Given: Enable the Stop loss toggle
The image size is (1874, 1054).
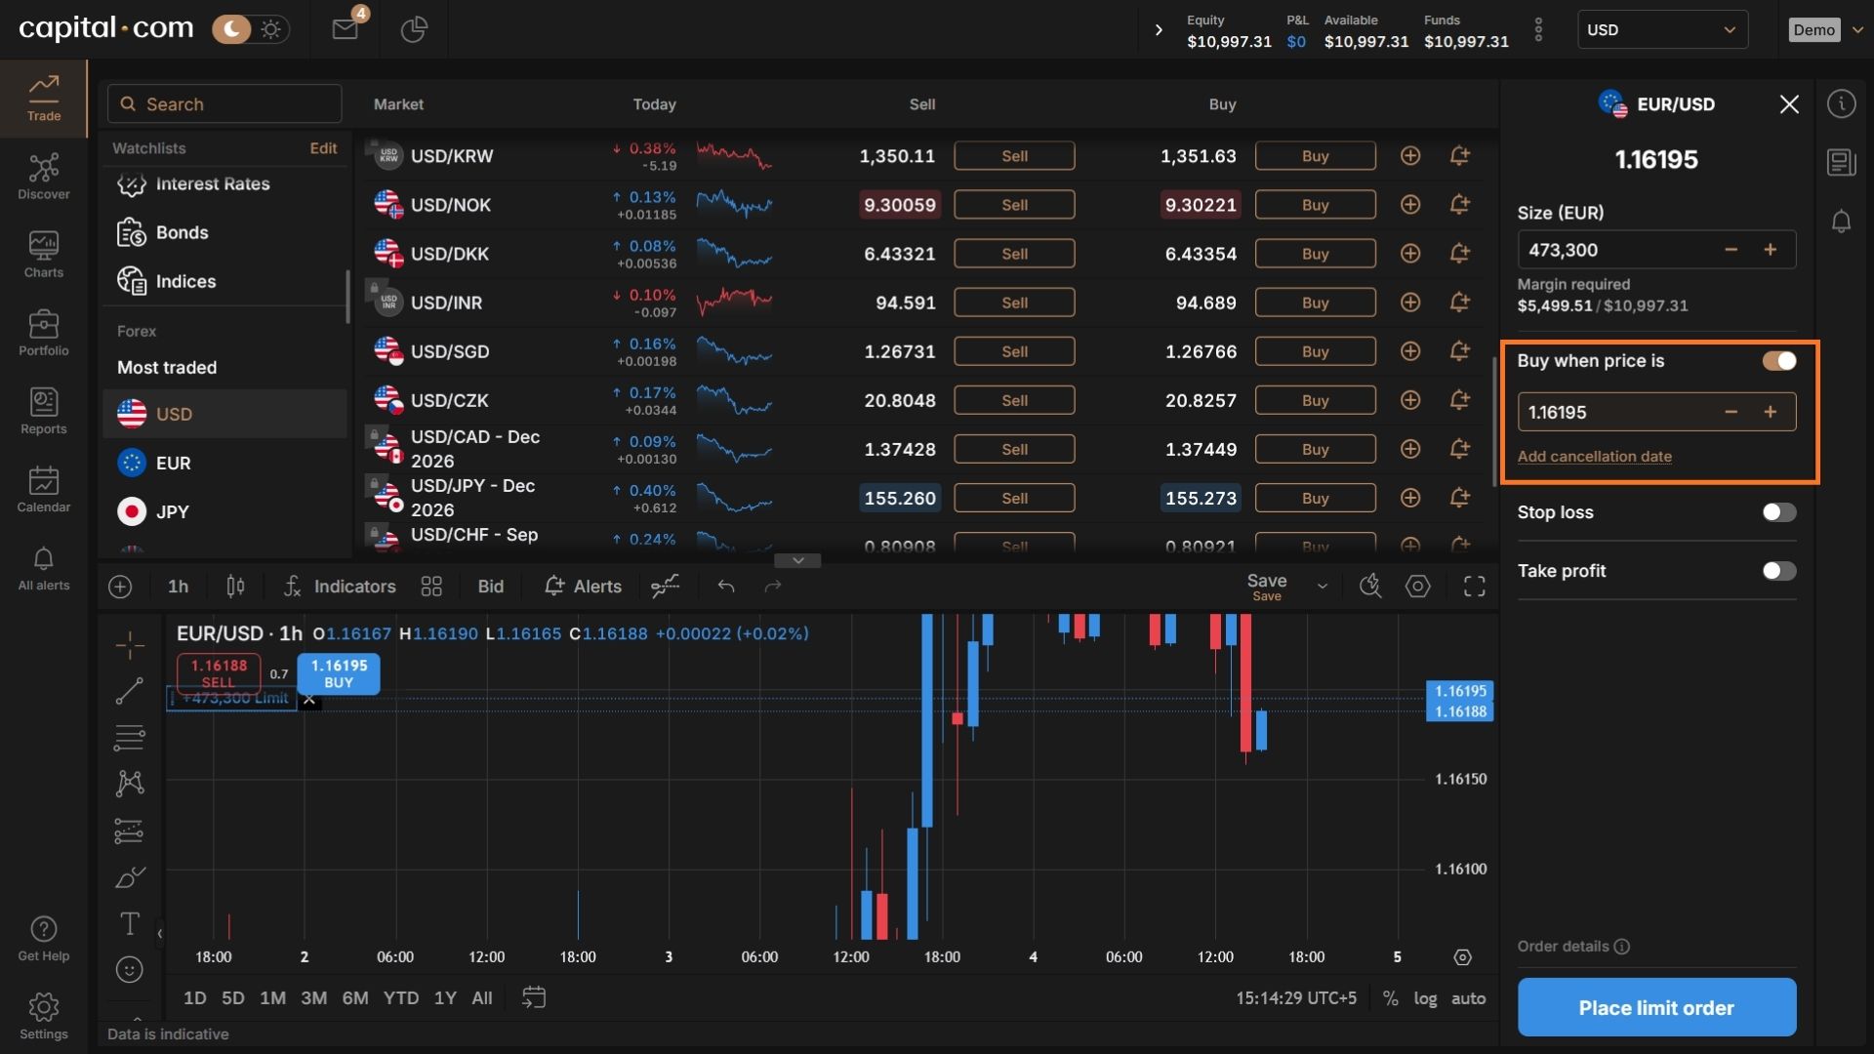Looking at the screenshot, I should [1778, 512].
